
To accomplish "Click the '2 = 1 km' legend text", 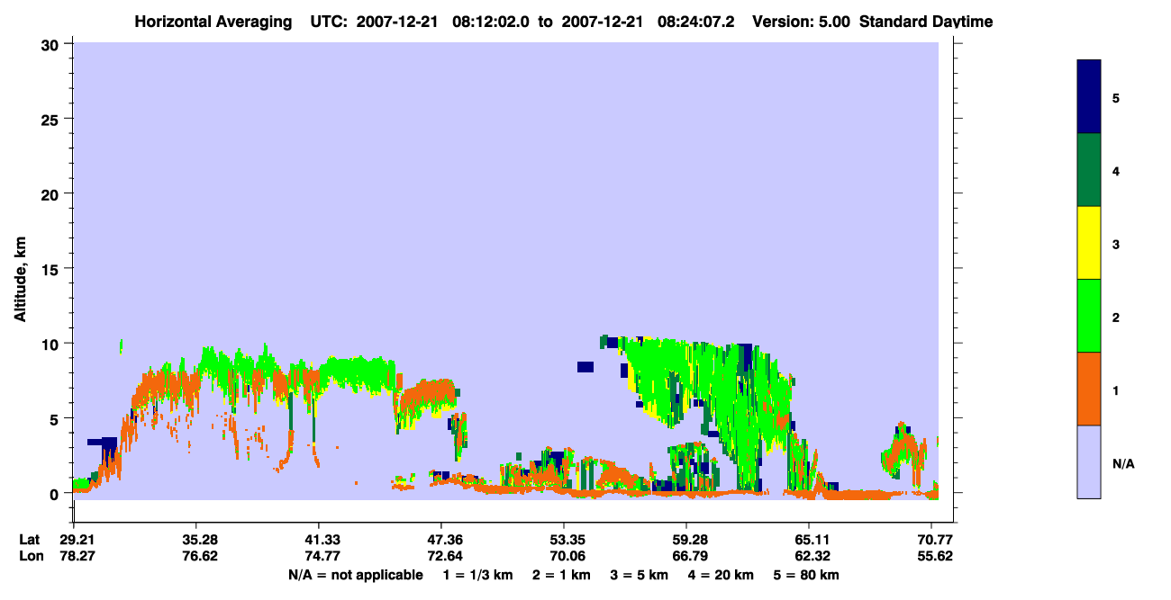I will (x=561, y=575).
